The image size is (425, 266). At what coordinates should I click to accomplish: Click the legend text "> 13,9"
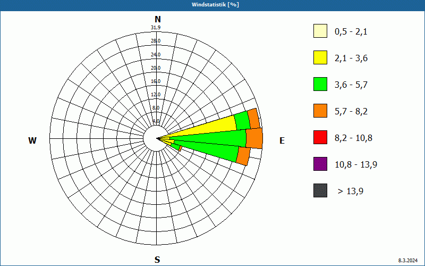coord(351,192)
